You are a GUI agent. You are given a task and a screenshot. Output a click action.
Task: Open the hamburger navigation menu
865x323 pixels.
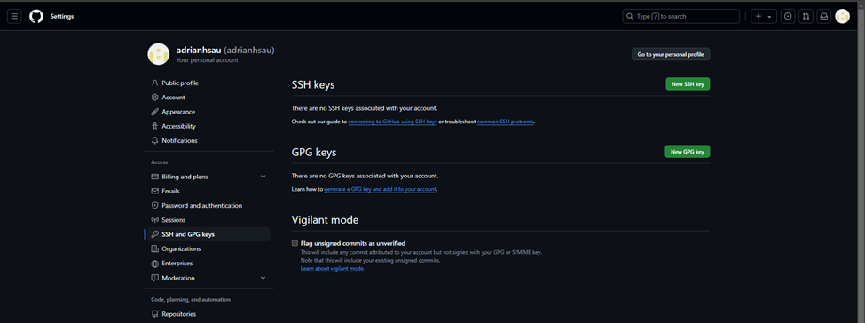coord(14,17)
